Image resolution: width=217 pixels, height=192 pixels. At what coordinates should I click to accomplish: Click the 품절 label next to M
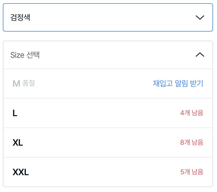29,83
